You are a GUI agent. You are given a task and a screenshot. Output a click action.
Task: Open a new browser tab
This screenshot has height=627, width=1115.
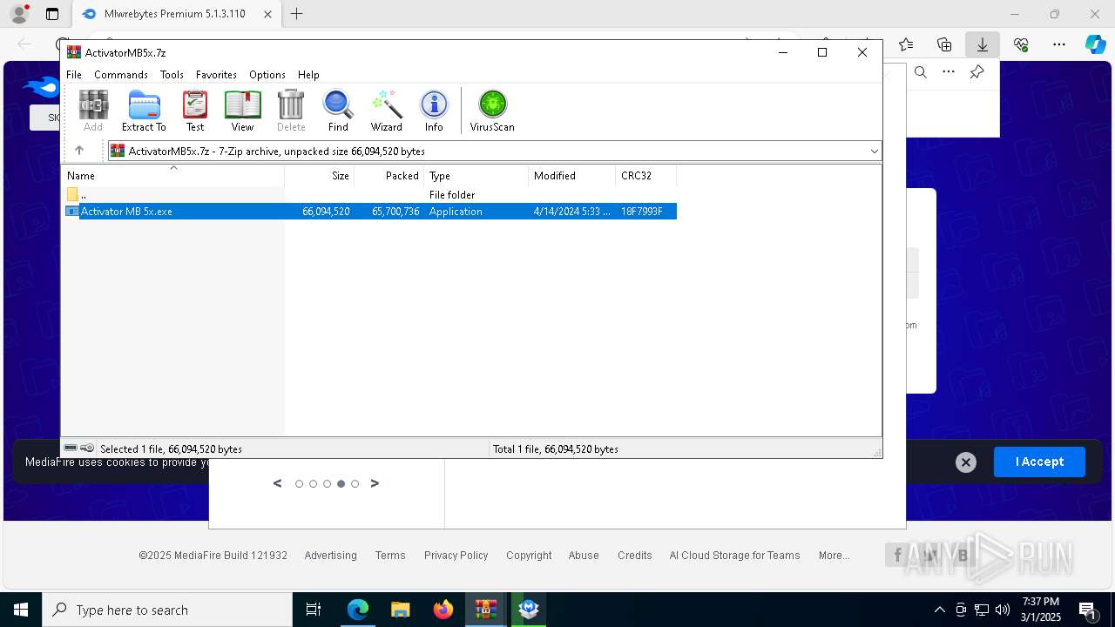297,14
